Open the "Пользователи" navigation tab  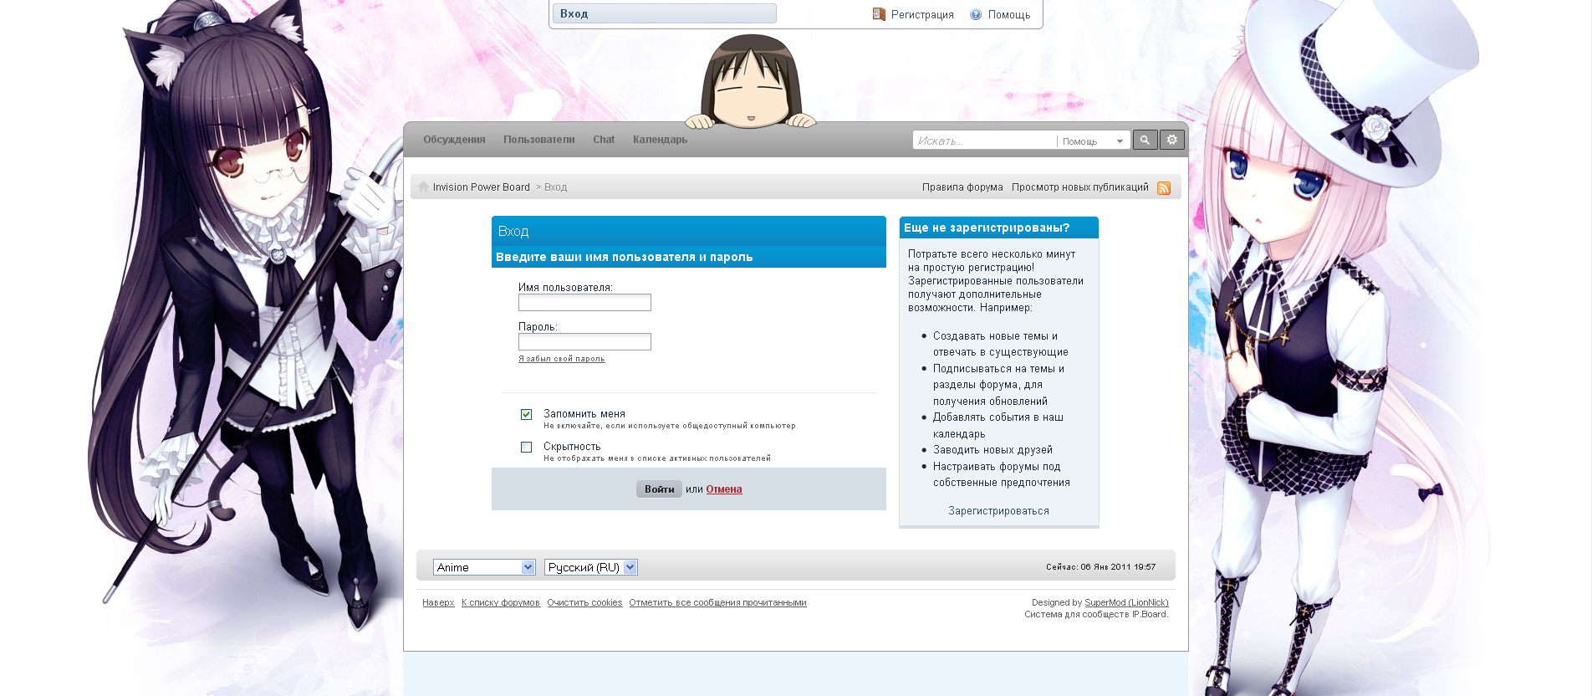539,140
